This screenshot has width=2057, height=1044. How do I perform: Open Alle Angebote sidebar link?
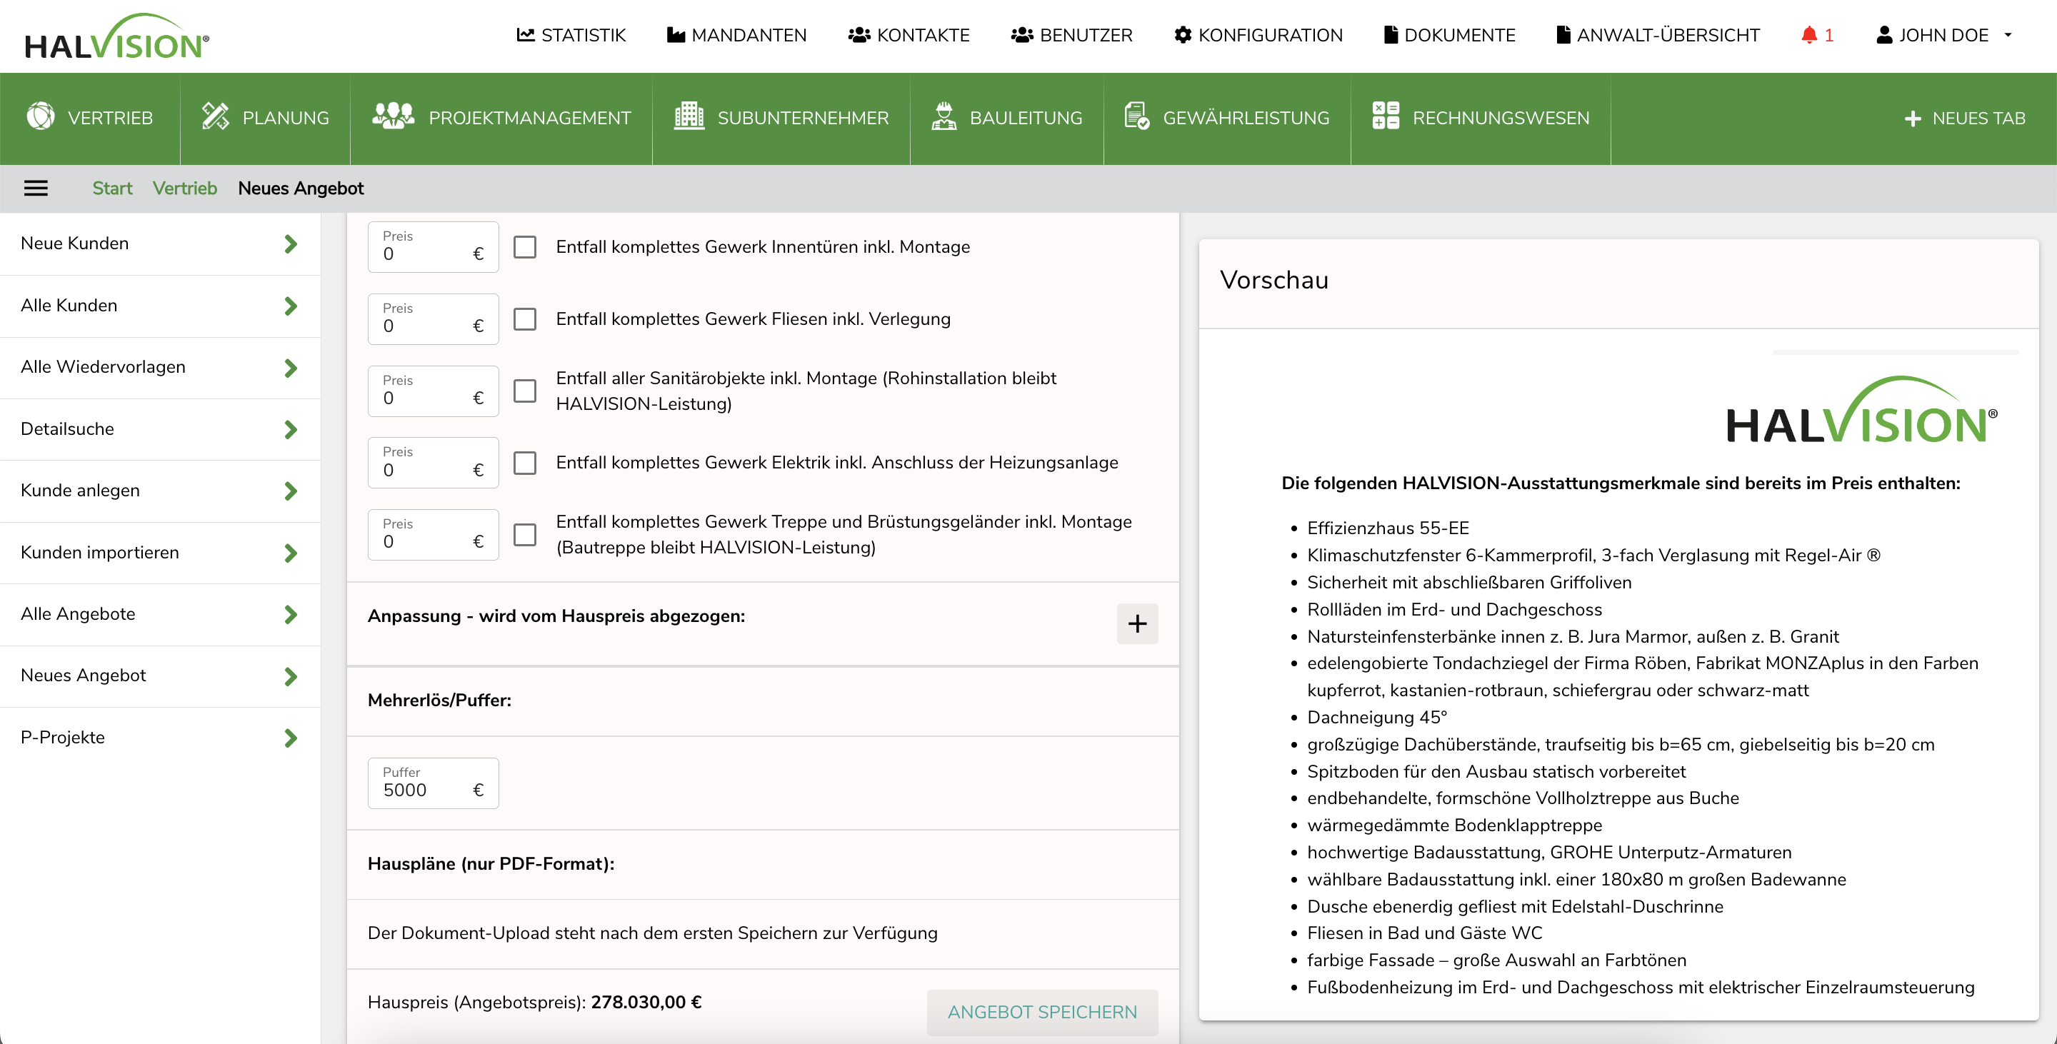[79, 614]
